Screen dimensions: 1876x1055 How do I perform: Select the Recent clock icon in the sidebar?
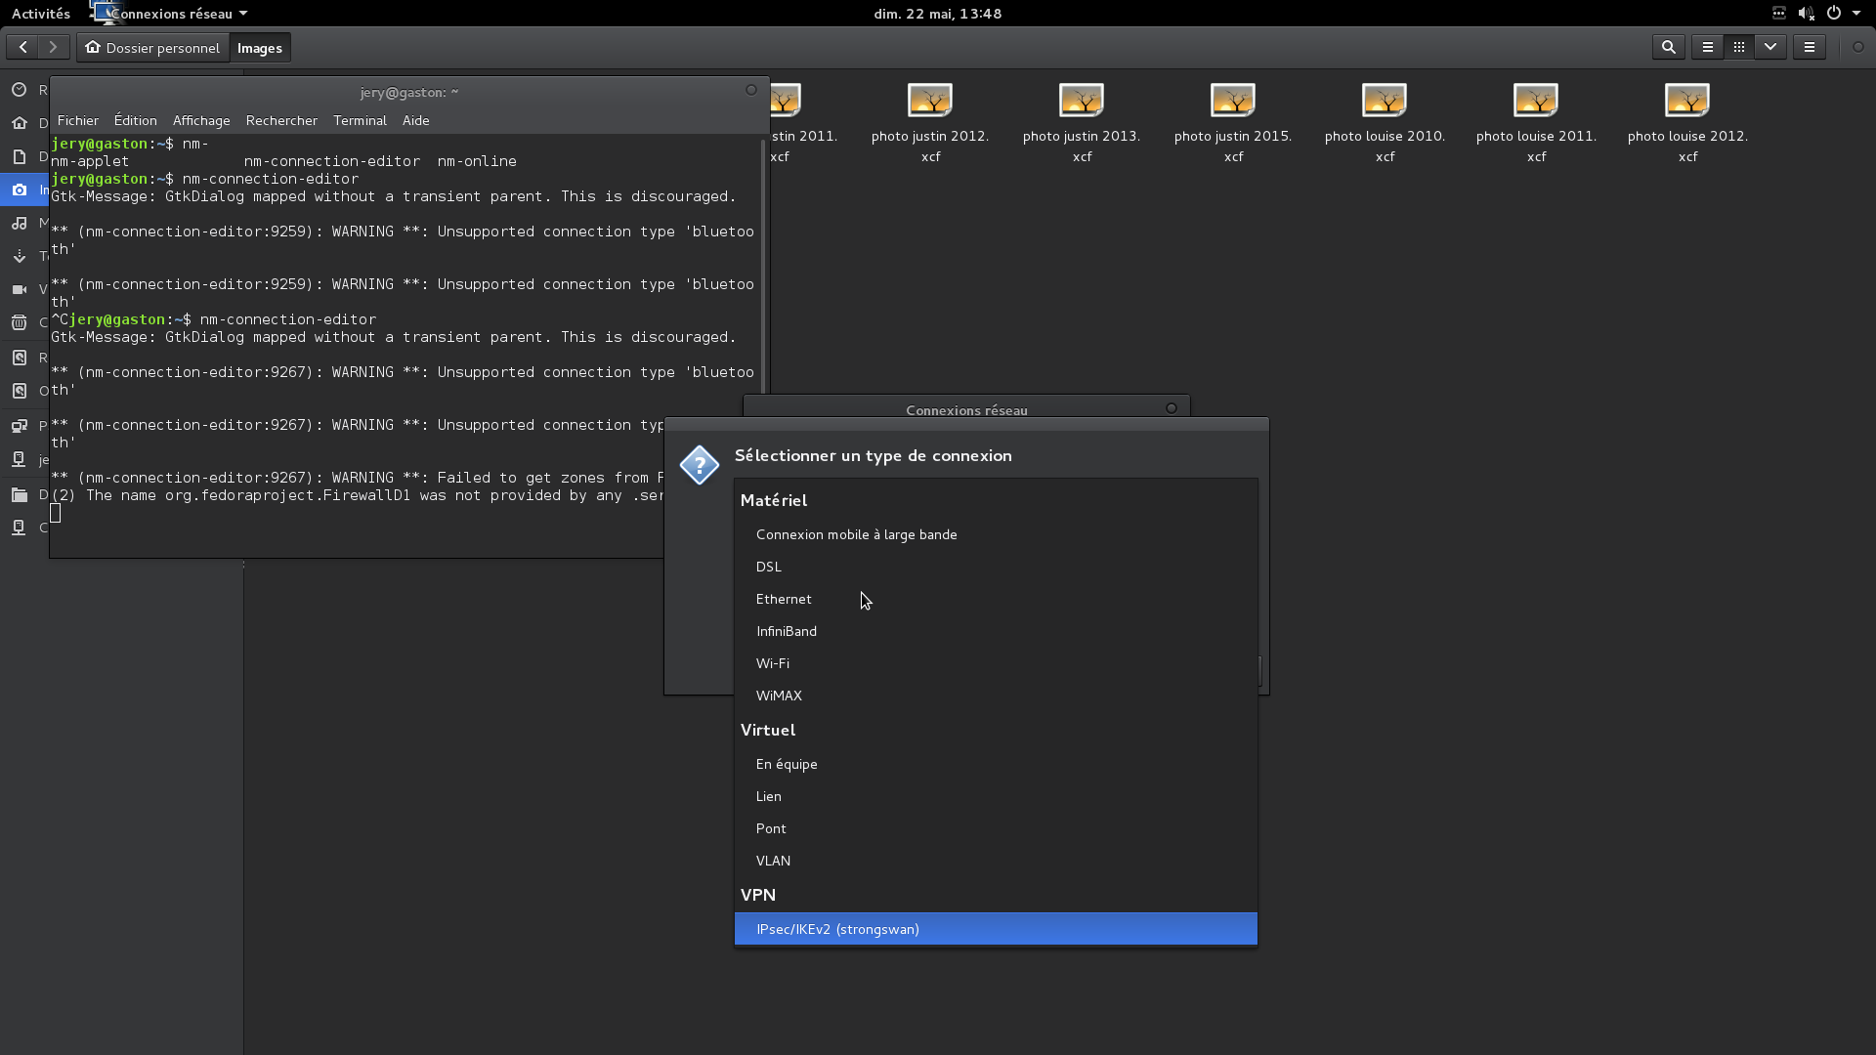[19, 90]
